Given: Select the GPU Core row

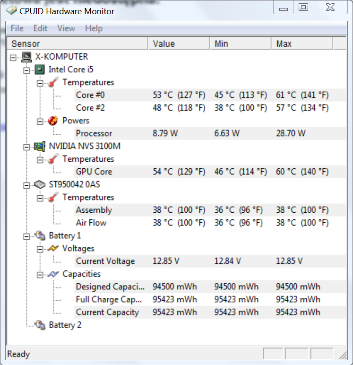Looking at the screenshot, I should click(x=210, y=172).
